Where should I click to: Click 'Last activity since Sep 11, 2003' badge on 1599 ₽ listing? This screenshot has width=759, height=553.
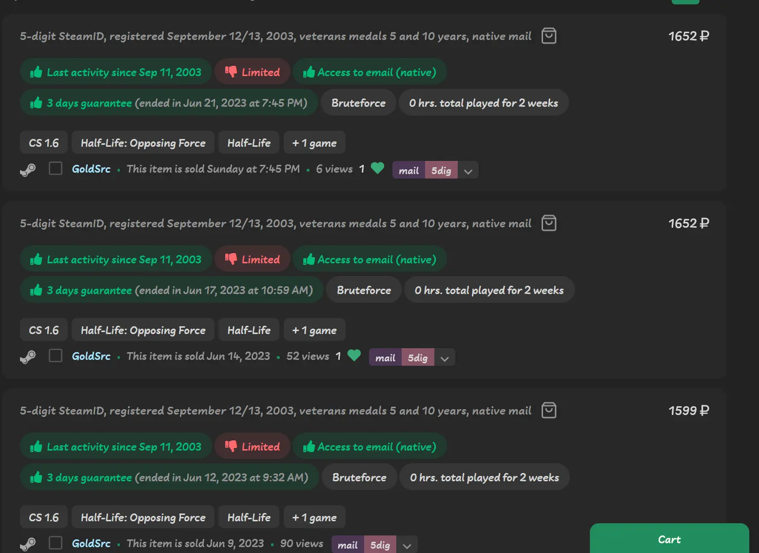[x=116, y=447]
